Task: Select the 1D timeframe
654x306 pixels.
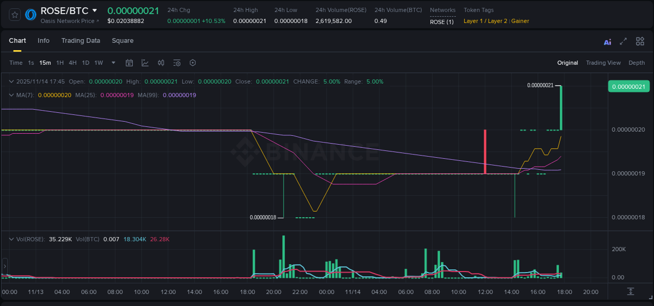Action: pyautogui.click(x=85, y=62)
